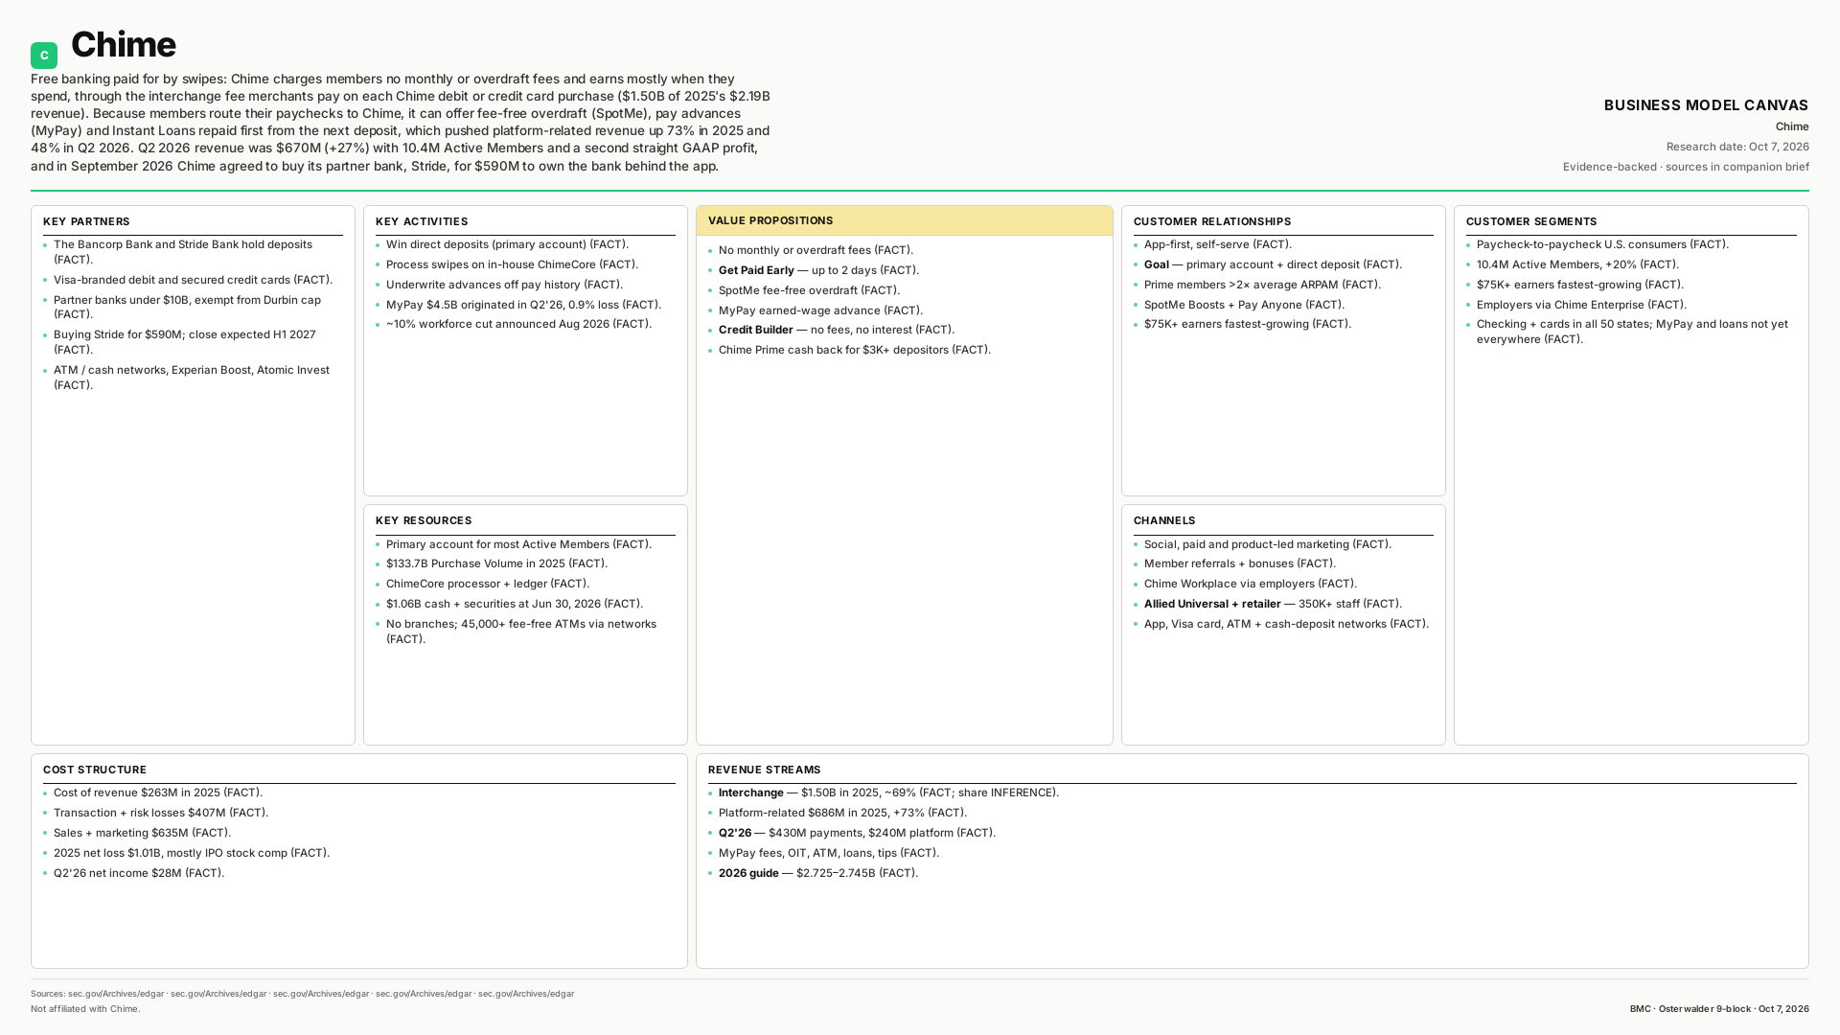Select '$133.7B Purchase Volume in 2025' line

coord(496,563)
